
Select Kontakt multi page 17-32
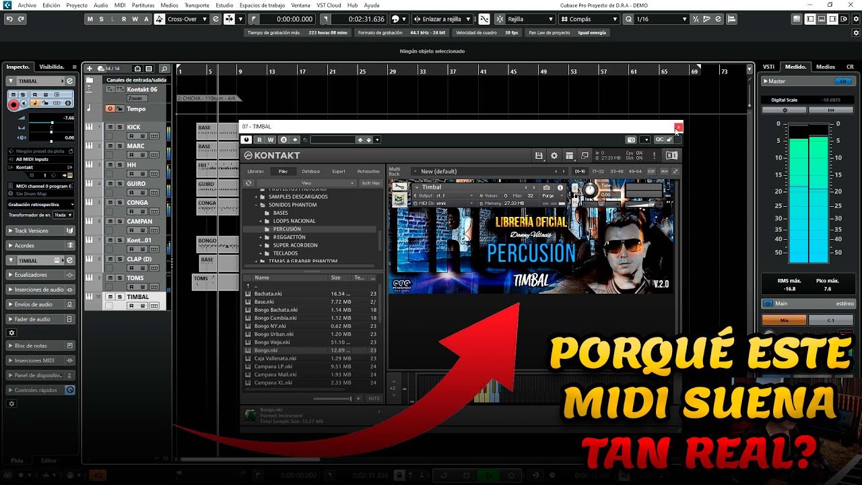coord(597,171)
